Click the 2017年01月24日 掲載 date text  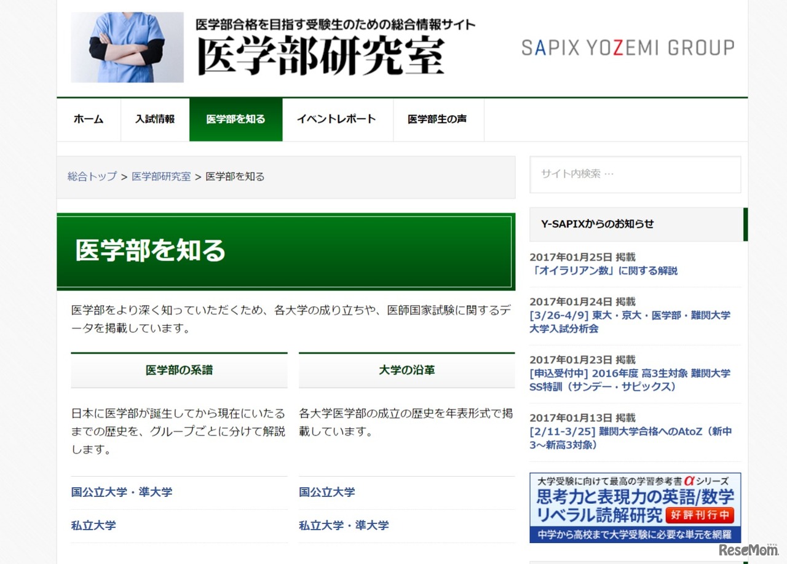pyautogui.click(x=583, y=301)
